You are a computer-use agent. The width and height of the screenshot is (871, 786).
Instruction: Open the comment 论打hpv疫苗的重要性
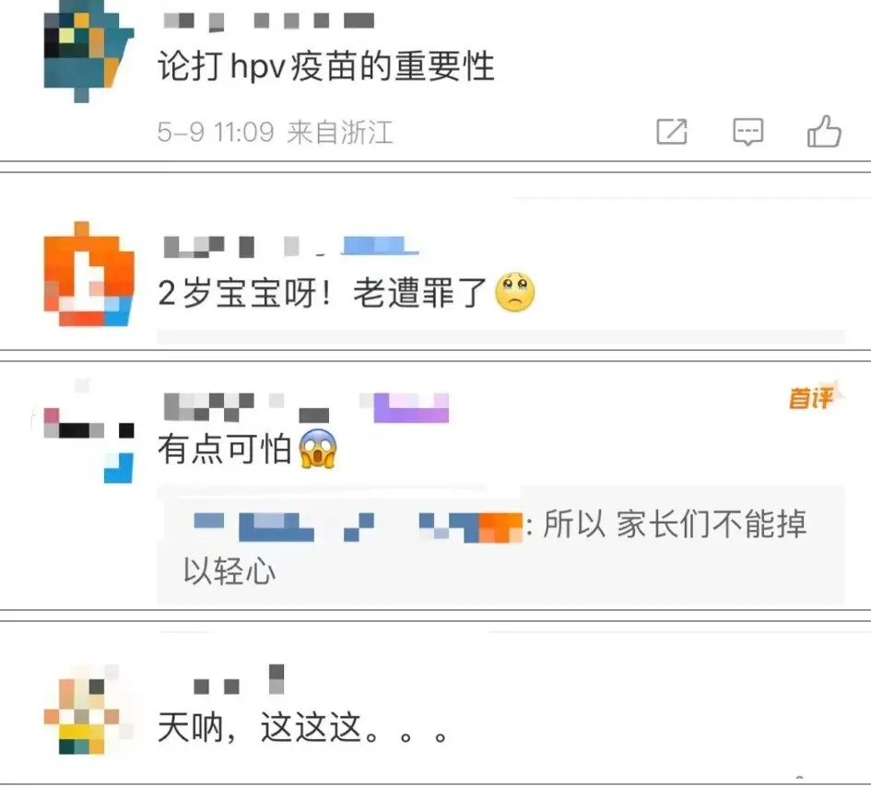[325, 66]
